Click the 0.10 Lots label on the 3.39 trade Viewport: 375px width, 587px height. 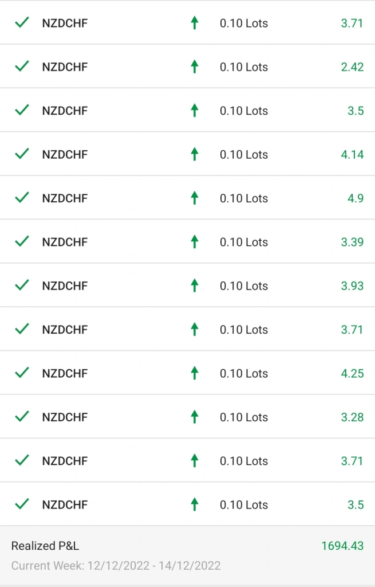[x=244, y=242]
